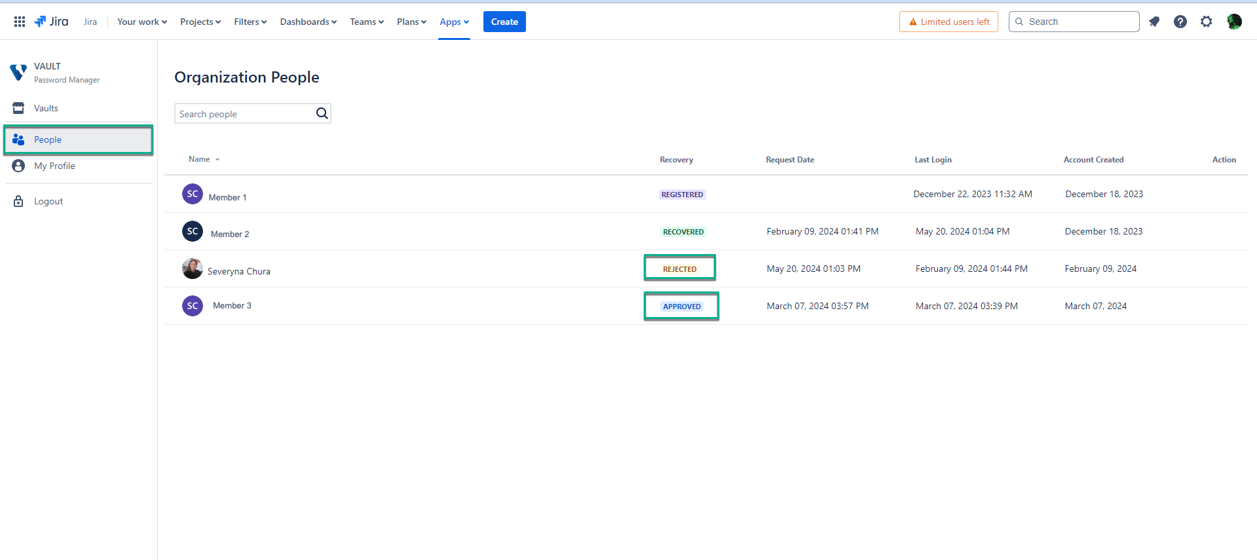Go to My Profile in sidebar
The image size is (1257, 560).
54,166
